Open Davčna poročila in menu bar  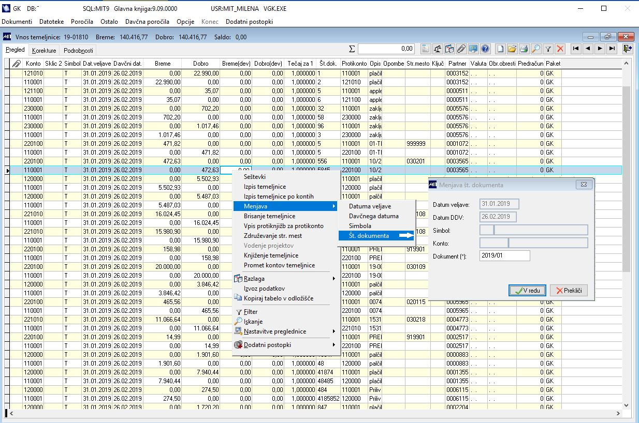[147, 22]
